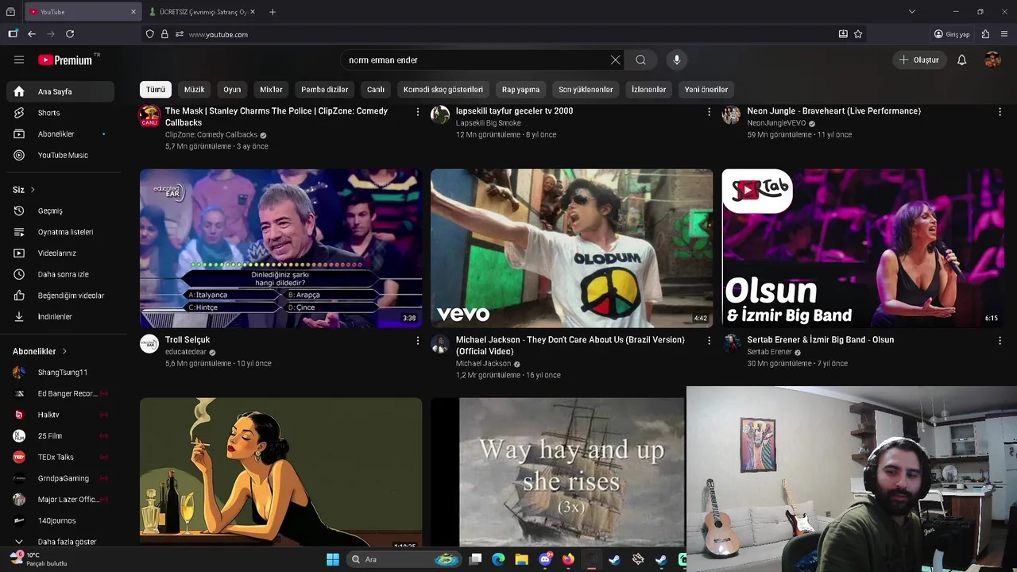Viewport: 1017px width, 572px height.
Task: Clear the search box text with X
Action: point(615,60)
